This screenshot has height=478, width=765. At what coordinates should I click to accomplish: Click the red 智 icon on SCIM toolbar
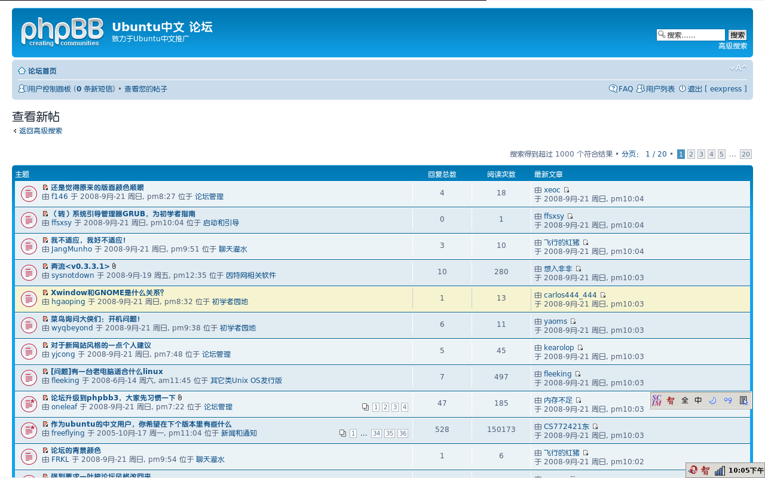[x=671, y=400]
